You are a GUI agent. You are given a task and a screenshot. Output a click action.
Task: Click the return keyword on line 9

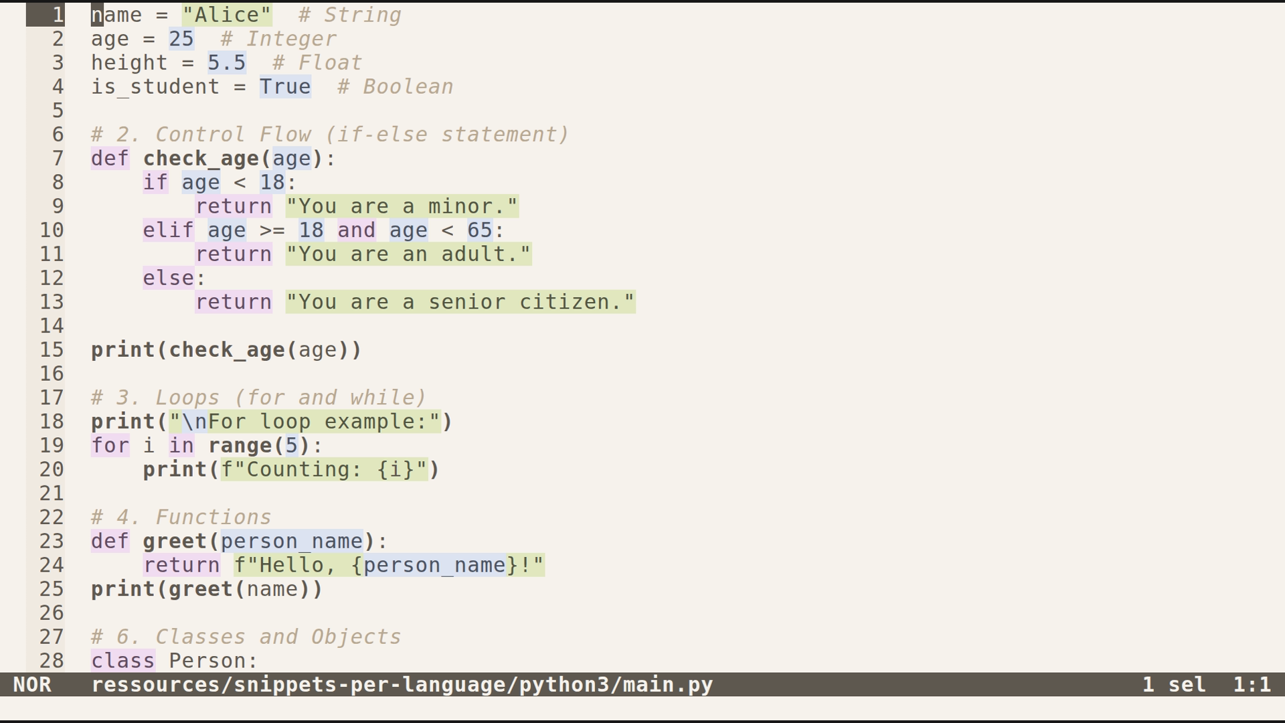click(233, 206)
